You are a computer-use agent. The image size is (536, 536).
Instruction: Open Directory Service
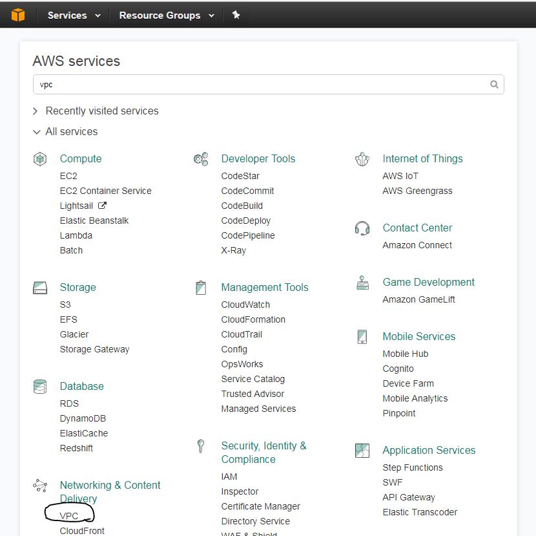point(255,521)
